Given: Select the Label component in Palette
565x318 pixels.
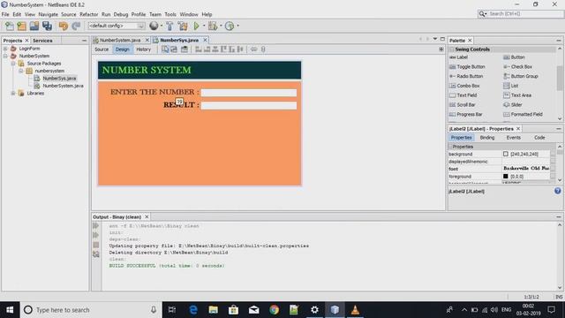Looking at the screenshot, I should point(459,57).
